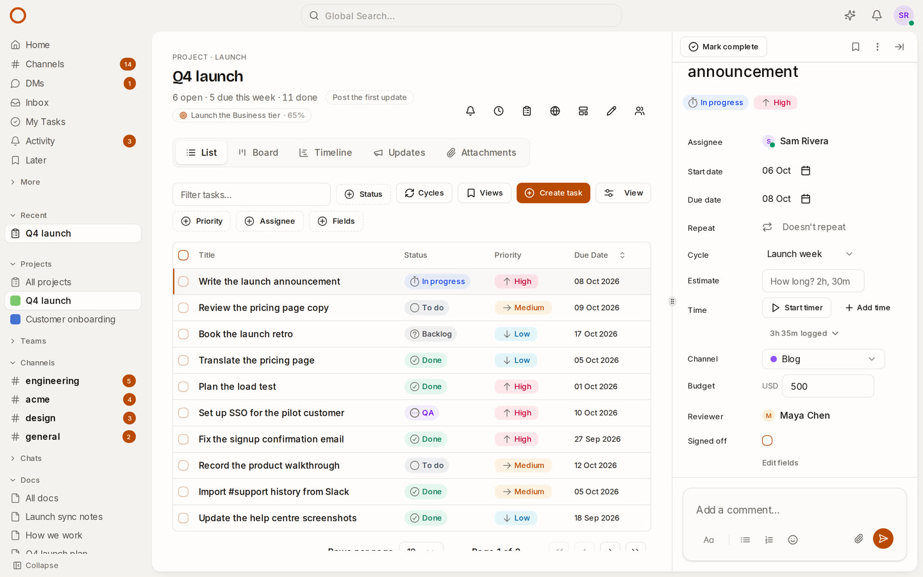
Task: Expand the More section in the sidebar
Action: (26, 182)
